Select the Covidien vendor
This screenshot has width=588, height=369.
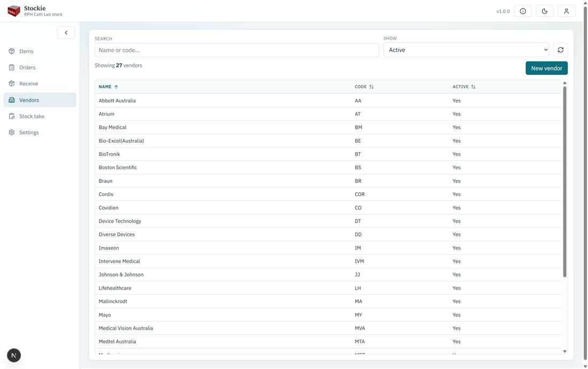(109, 208)
